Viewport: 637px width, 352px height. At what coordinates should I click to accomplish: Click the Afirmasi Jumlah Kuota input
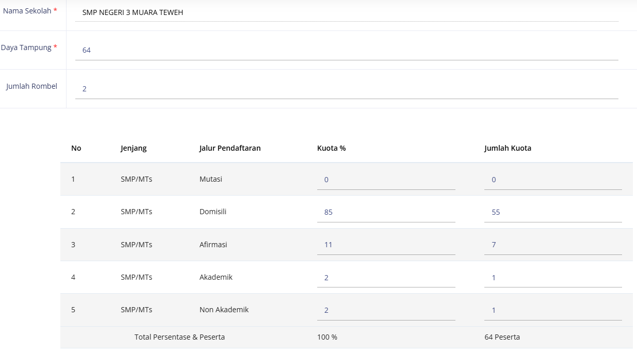[552, 245]
